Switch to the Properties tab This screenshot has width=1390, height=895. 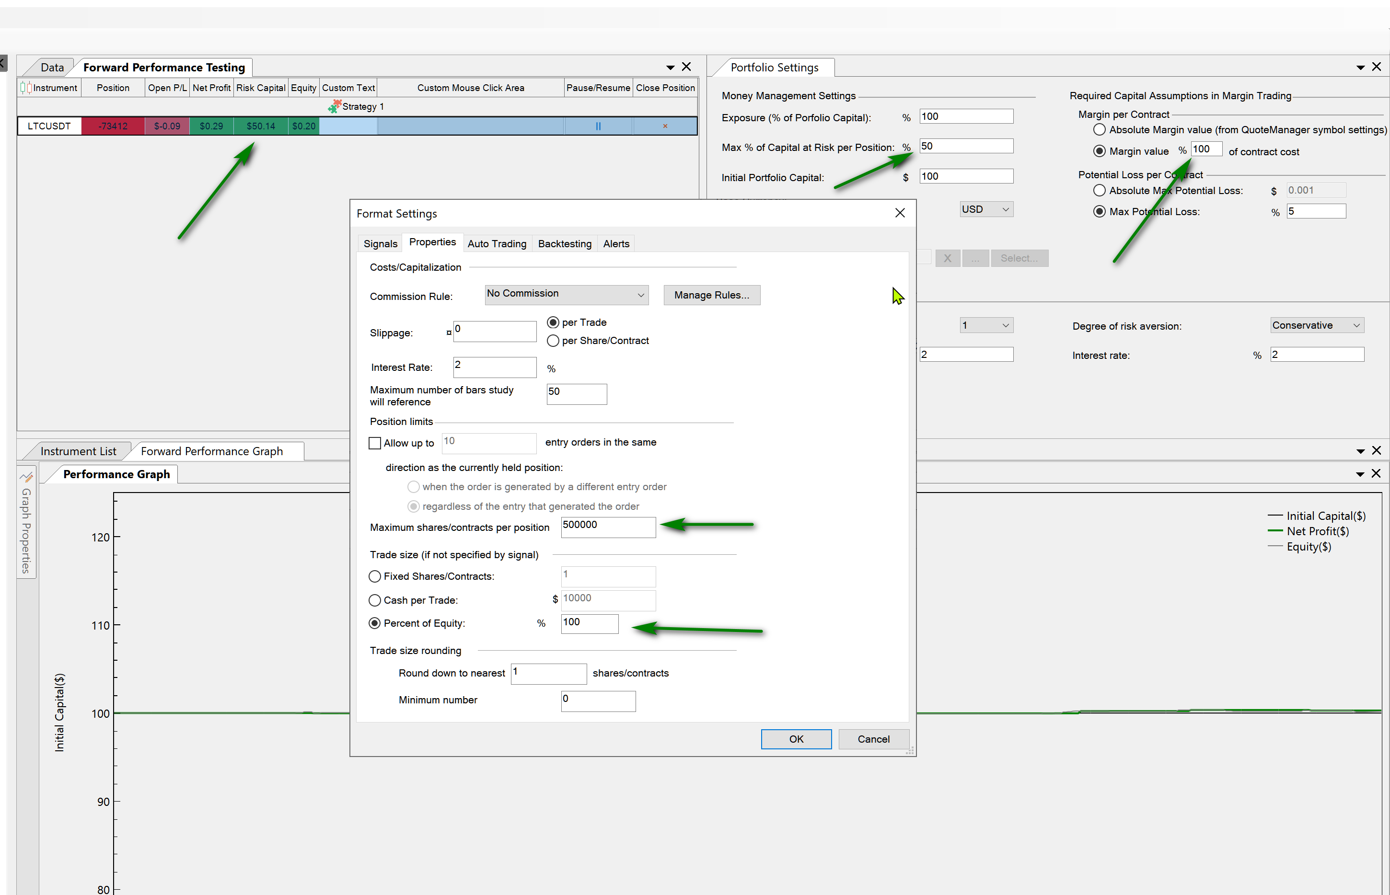pyautogui.click(x=432, y=242)
